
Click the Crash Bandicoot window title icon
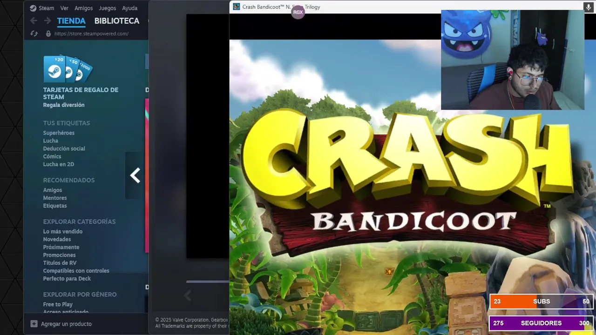pyautogui.click(x=237, y=7)
